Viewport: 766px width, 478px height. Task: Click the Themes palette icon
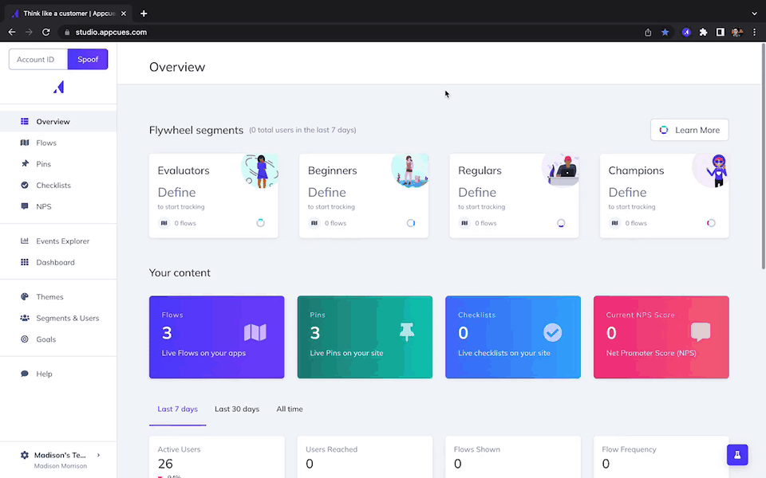coord(25,296)
